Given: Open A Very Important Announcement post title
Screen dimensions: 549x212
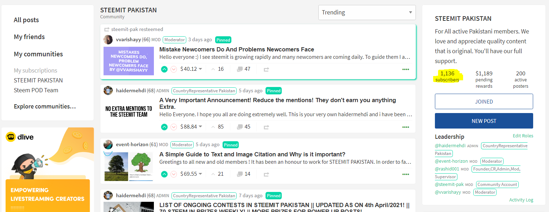Looking at the screenshot, I should tap(277, 104).
